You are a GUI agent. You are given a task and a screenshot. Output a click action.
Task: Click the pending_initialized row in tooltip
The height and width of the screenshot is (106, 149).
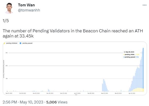(x=131, y=55)
